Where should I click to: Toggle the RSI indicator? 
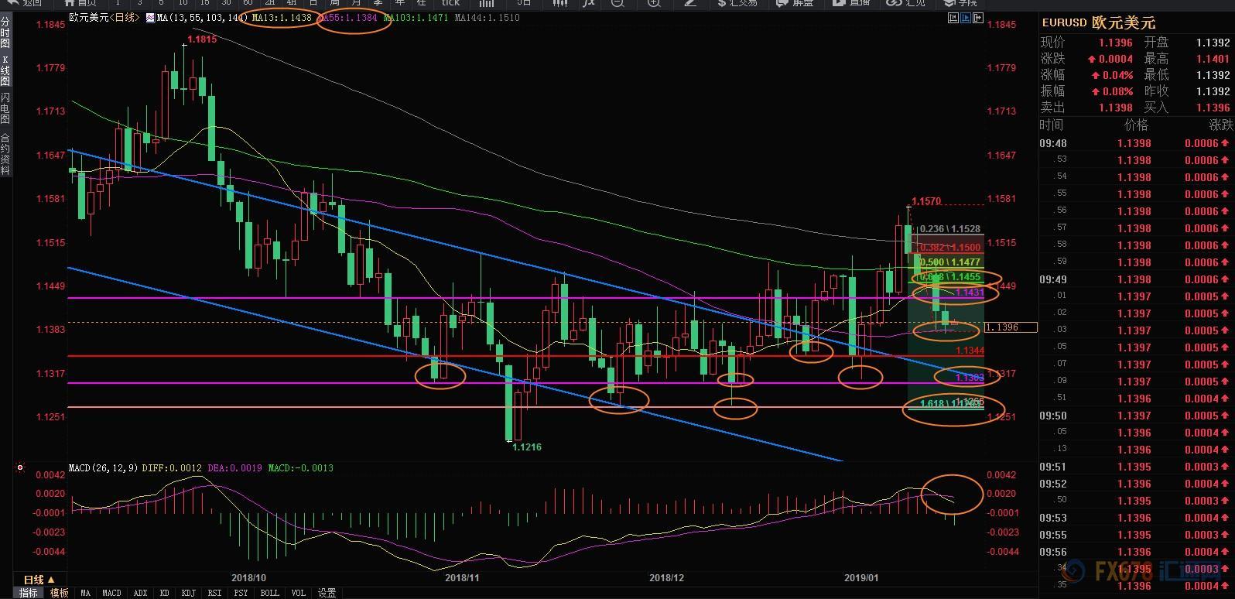(x=214, y=593)
